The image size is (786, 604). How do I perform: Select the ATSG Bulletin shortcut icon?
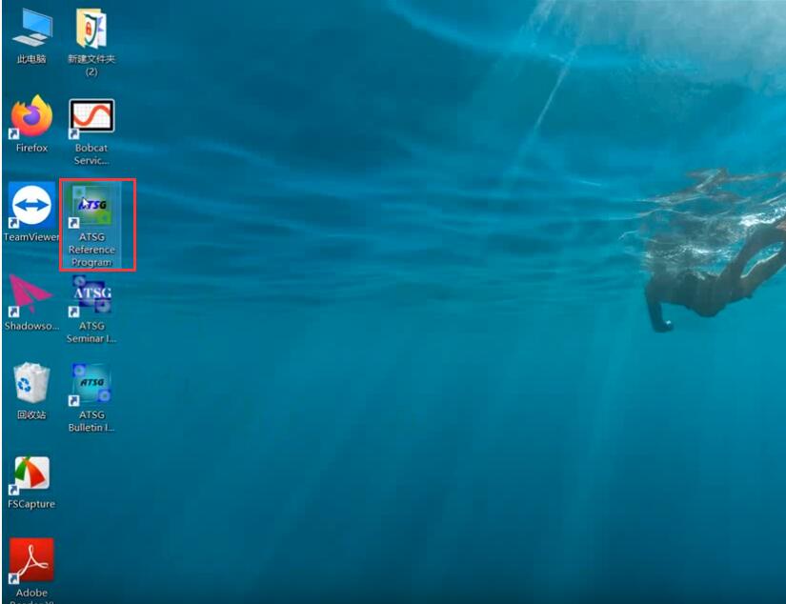tap(91, 384)
